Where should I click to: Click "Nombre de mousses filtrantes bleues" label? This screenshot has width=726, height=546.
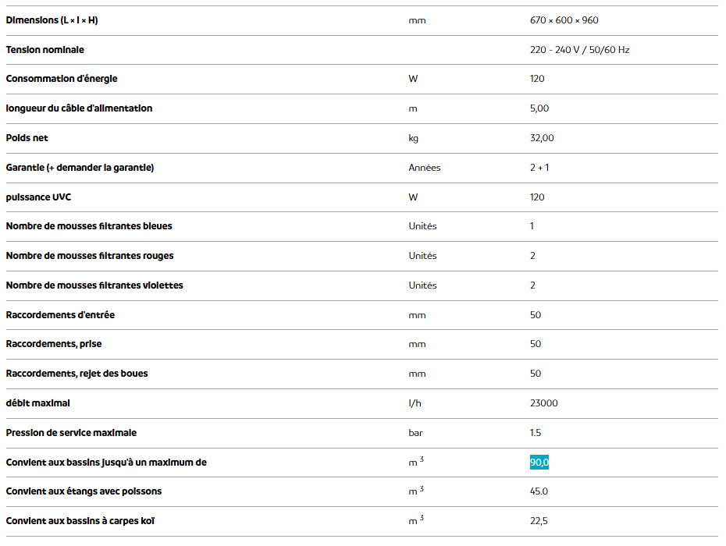pyautogui.click(x=89, y=226)
